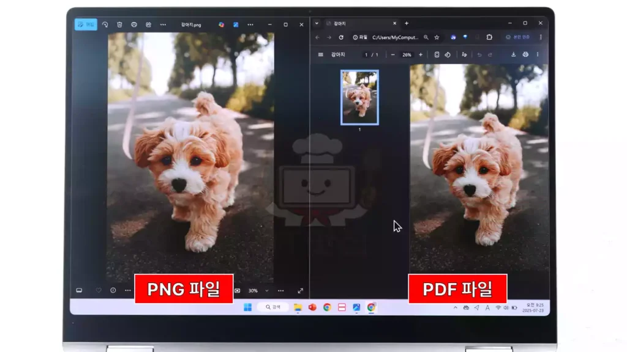Open the PDF viewer more actions menu
Screen dimensions: 627x352
538,54
